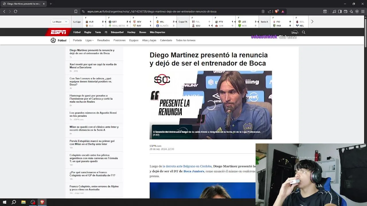Click the browser forward arrow
This screenshot has width=367, height=206.
pos(10,11)
